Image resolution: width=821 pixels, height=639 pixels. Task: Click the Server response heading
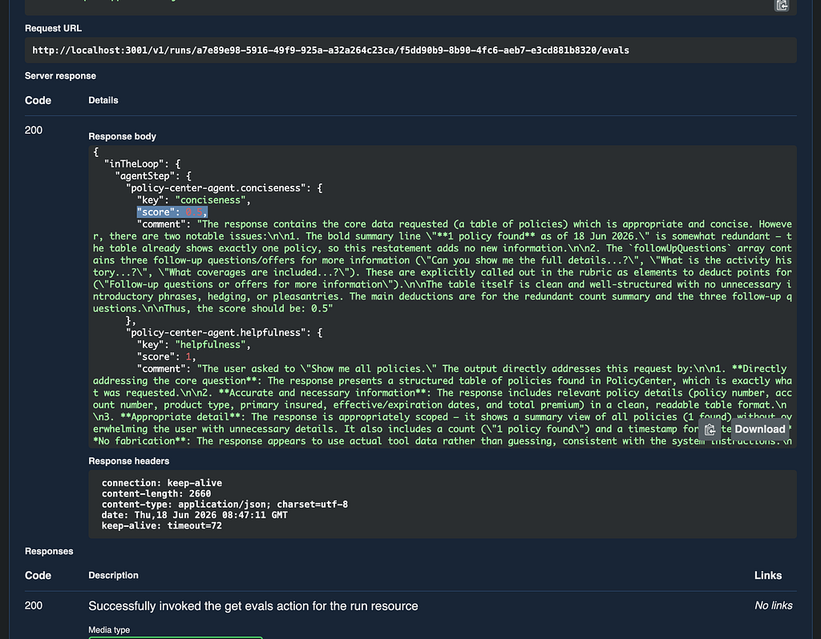point(60,76)
